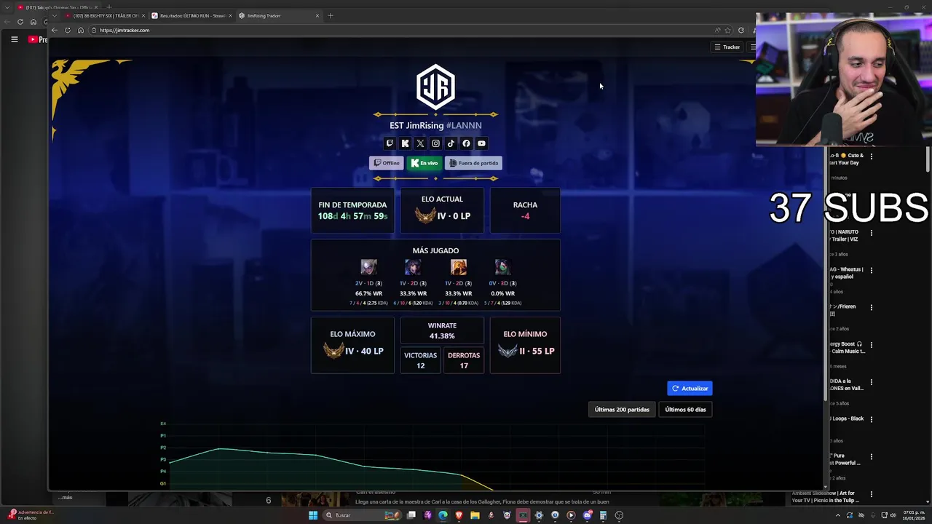This screenshot has height=524, width=932.
Task: Switch to Takopi's Original Sin tab in back window
Action: pos(58,7)
